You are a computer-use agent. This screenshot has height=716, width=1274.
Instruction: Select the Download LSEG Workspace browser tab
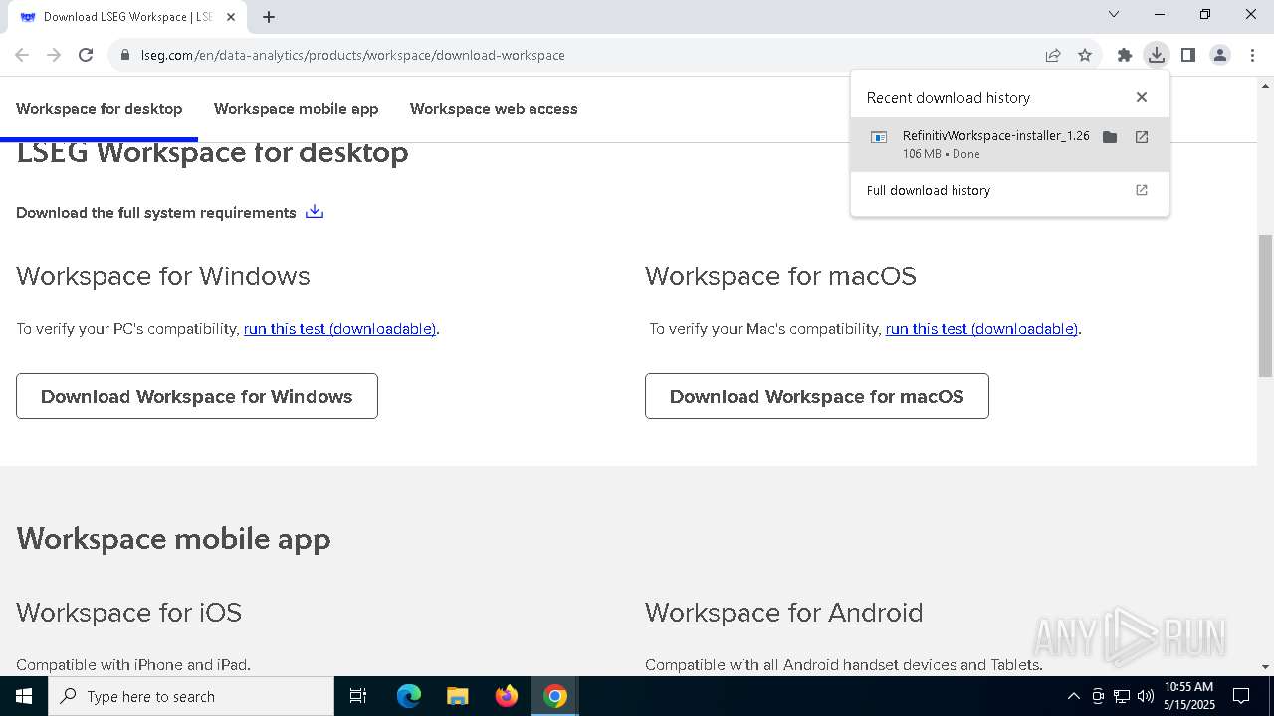125,17
